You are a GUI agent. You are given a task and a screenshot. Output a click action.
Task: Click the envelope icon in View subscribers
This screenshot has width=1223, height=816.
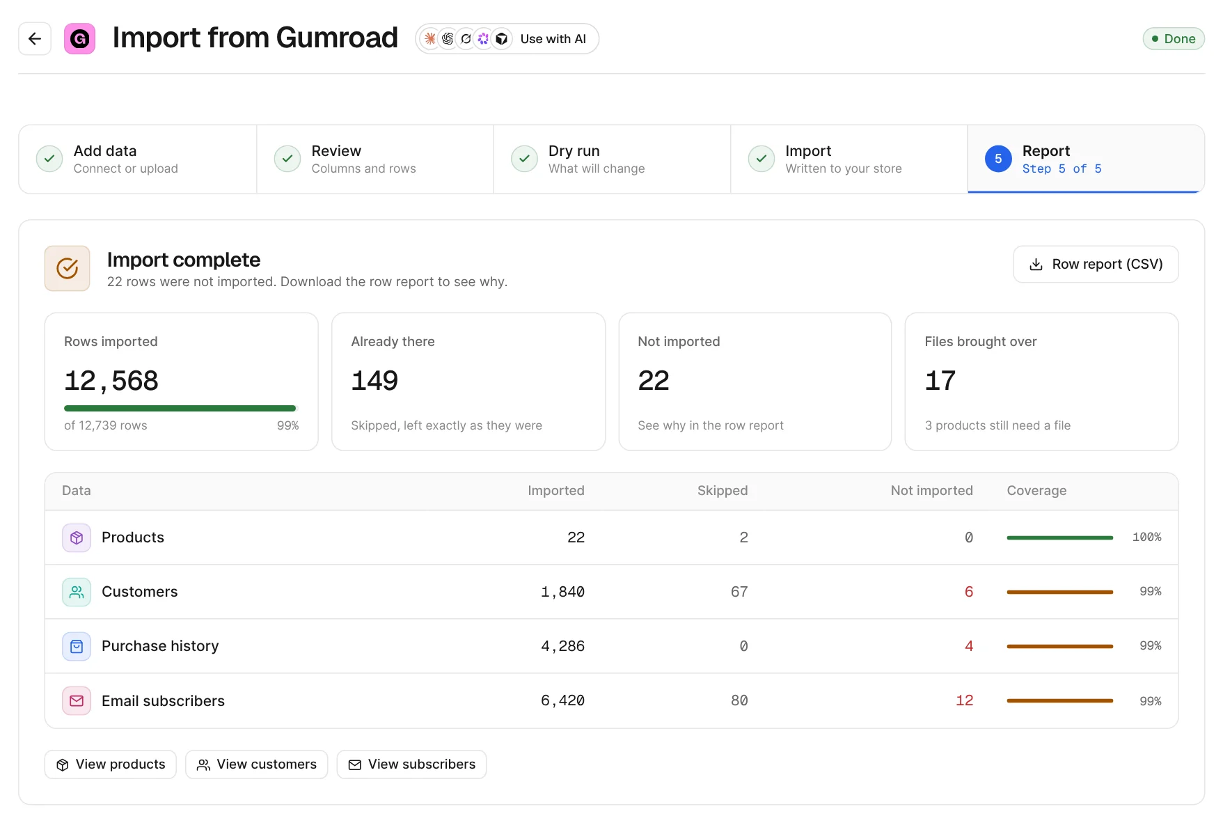[354, 764]
